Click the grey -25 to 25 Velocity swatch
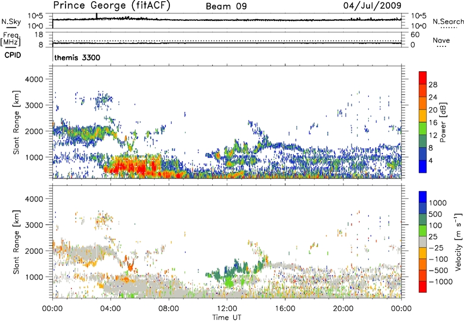 point(423,242)
